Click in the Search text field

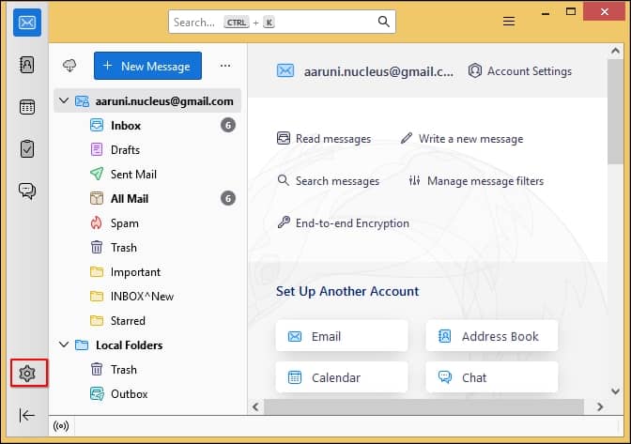[272, 22]
